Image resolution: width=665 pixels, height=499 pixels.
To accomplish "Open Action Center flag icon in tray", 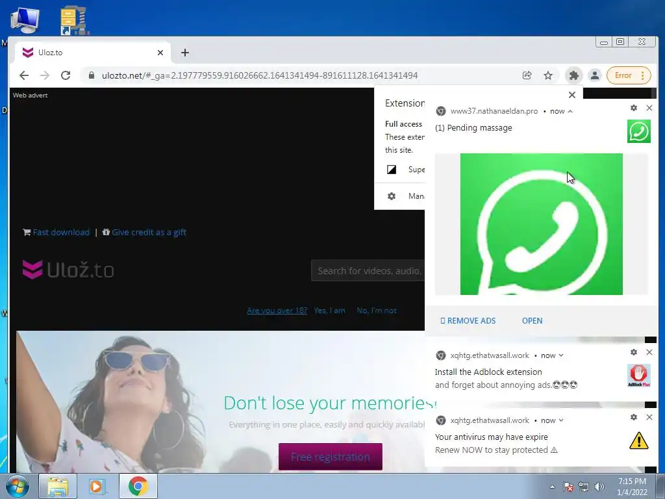I will 568,487.
